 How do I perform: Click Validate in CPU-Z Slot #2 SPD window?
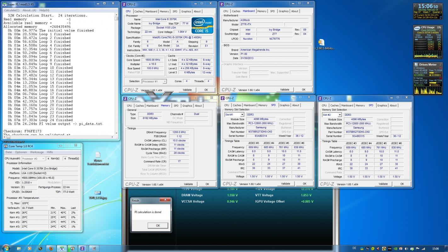pos(383,184)
